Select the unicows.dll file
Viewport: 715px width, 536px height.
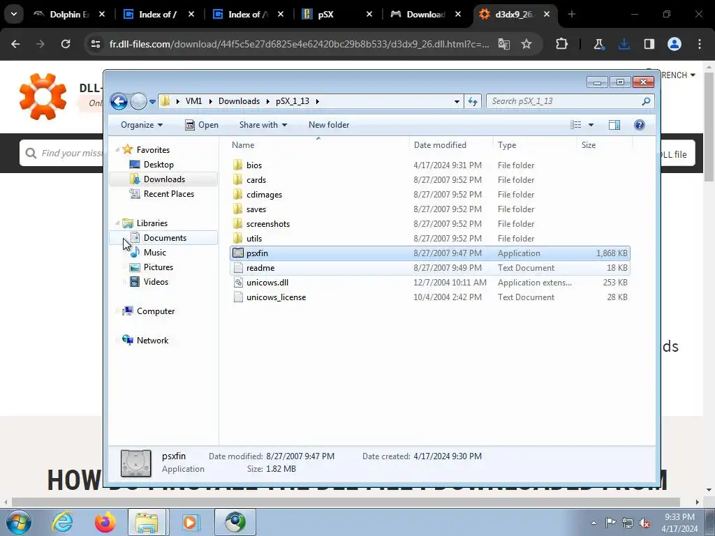point(430,283)
